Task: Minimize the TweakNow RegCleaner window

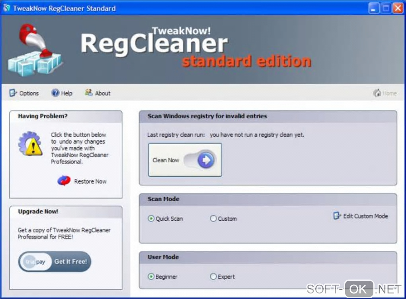Action: pyautogui.click(x=374, y=8)
